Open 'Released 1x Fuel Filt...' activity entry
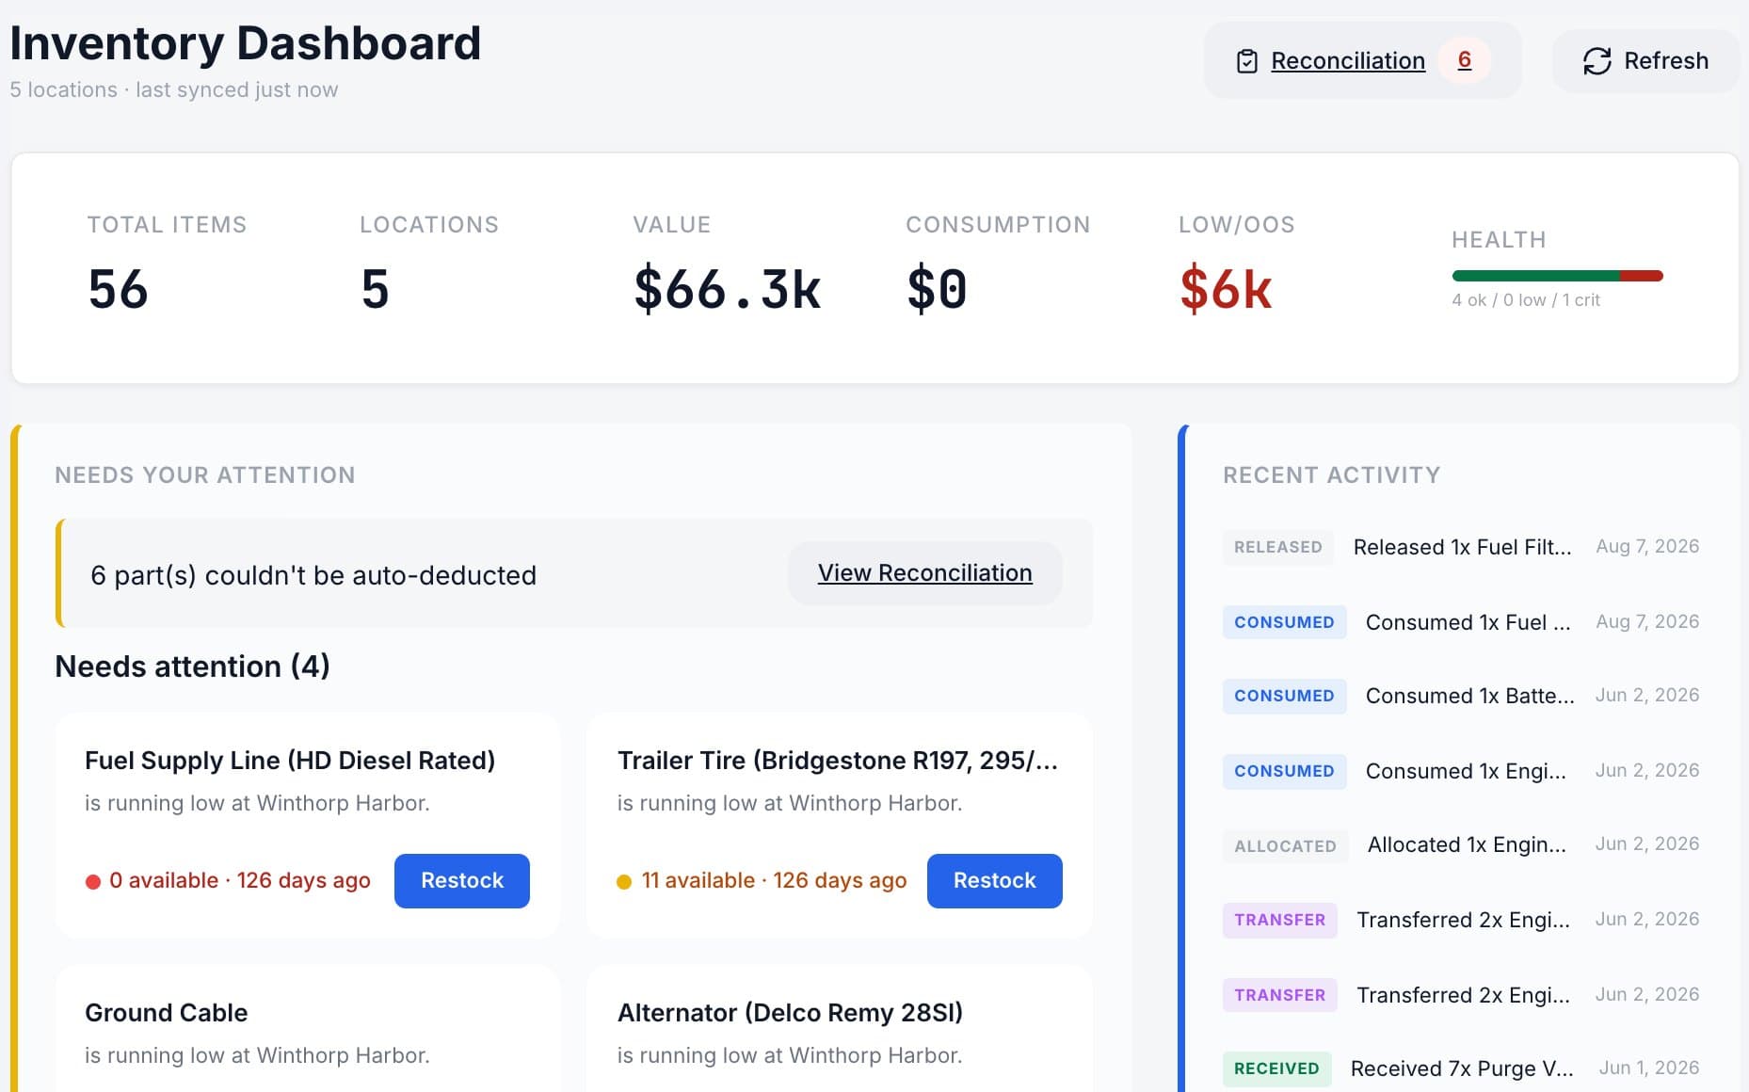Viewport: 1749px width, 1092px height. click(1462, 547)
